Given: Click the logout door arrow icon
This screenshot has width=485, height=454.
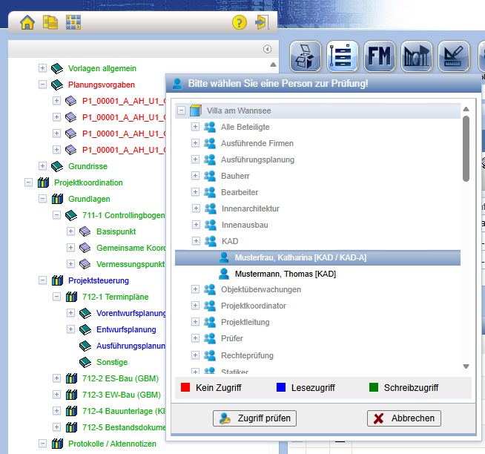Looking at the screenshot, I should 262,22.
